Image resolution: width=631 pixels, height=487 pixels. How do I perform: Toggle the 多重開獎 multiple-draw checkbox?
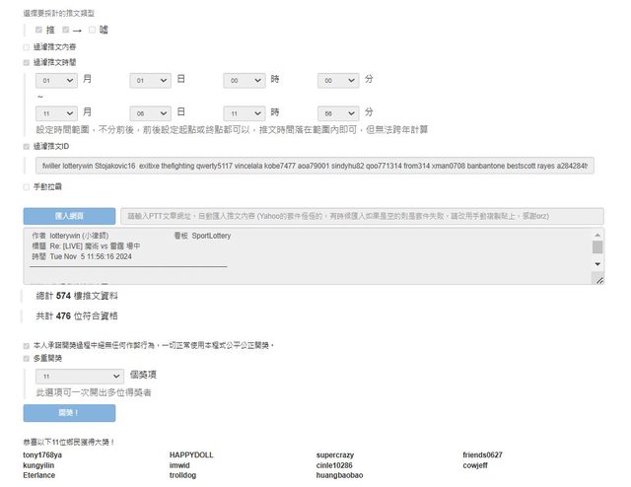tap(27, 359)
